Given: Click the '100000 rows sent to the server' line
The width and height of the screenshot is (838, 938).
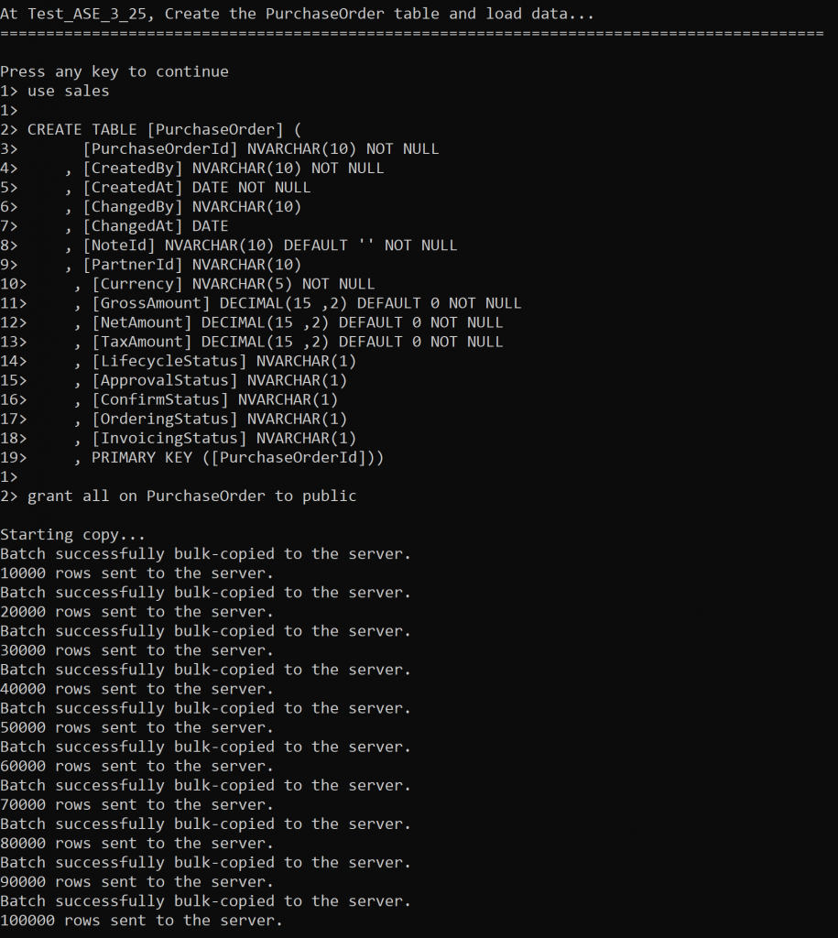Looking at the screenshot, I should click(142, 920).
